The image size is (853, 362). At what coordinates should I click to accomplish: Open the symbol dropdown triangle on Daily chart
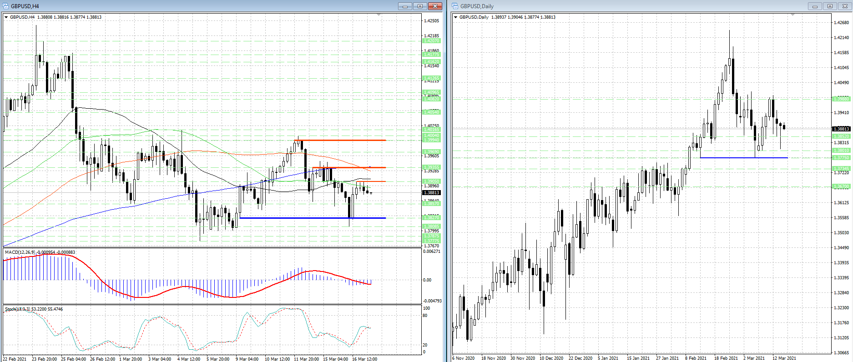pos(455,17)
